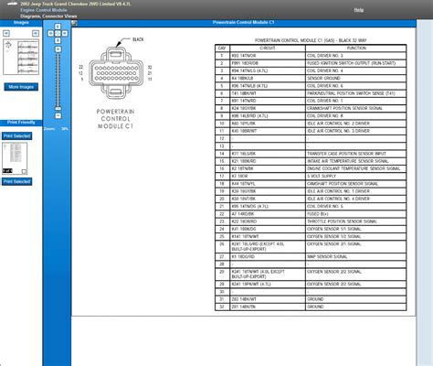Click the GROUND cell in cavity 32 row
This screenshot has height=366, width=433.
[x=356, y=307]
